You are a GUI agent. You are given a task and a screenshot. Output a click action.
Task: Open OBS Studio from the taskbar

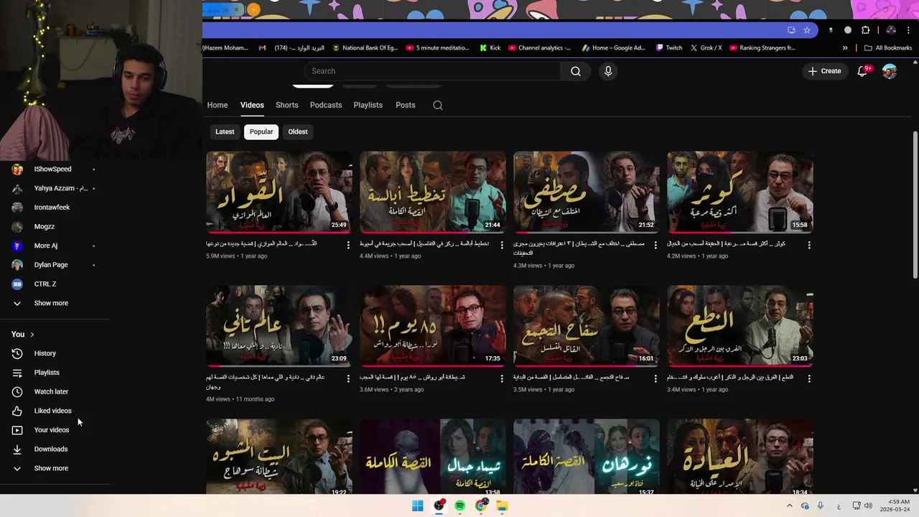[x=439, y=506]
